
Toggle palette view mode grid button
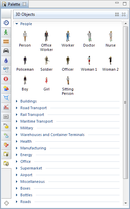click(117, 14)
